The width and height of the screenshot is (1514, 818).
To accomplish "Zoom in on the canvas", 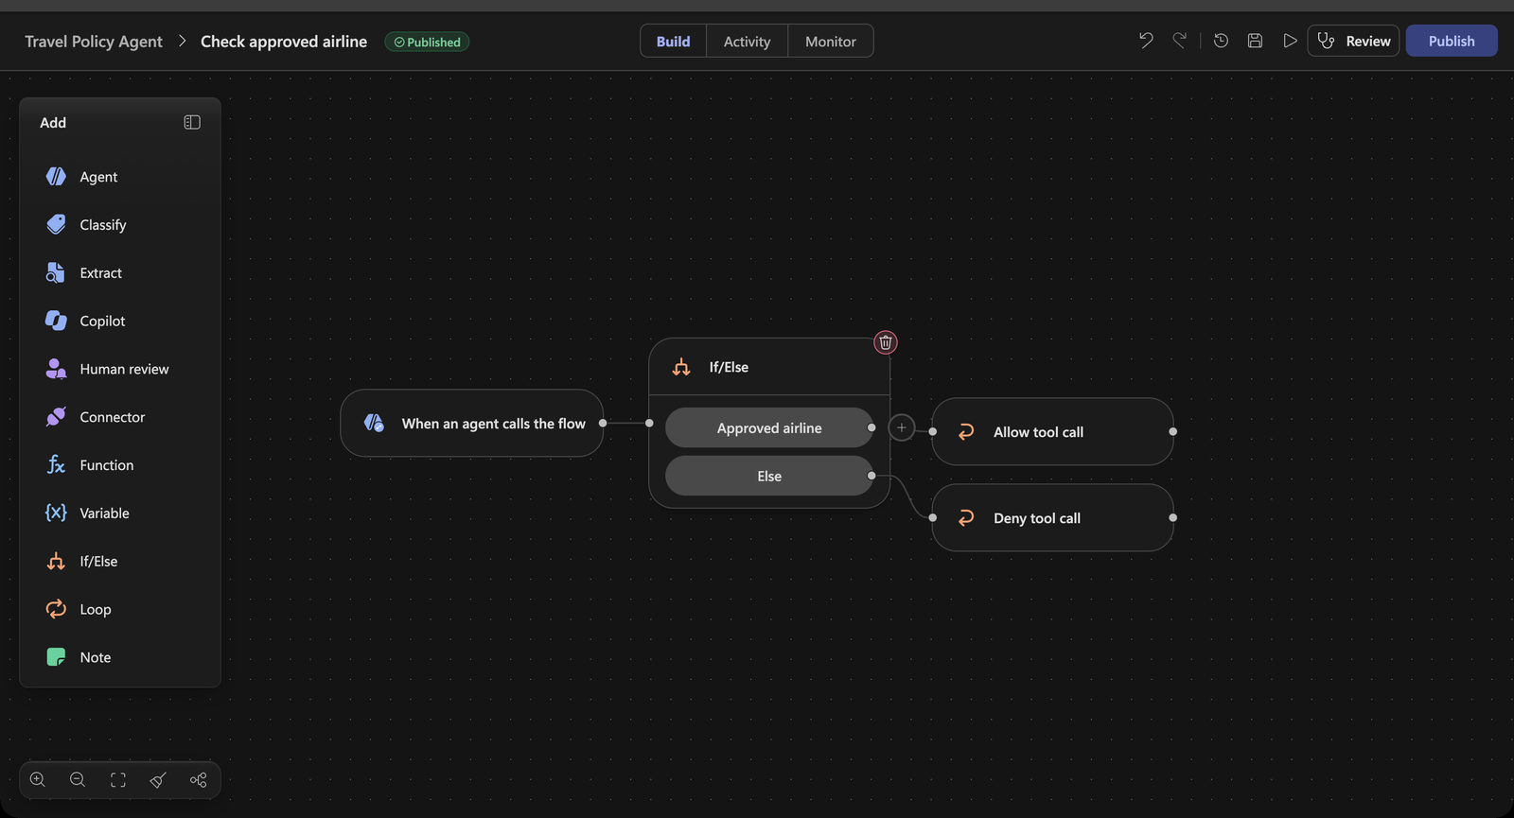I will click(x=38, y=780).
